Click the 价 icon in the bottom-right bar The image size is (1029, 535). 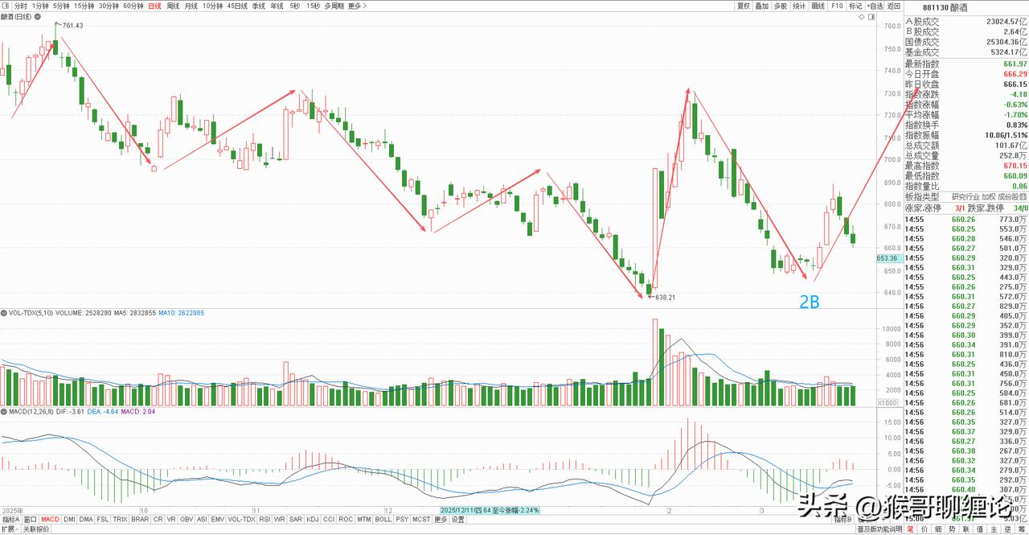[x=924, y=529]
